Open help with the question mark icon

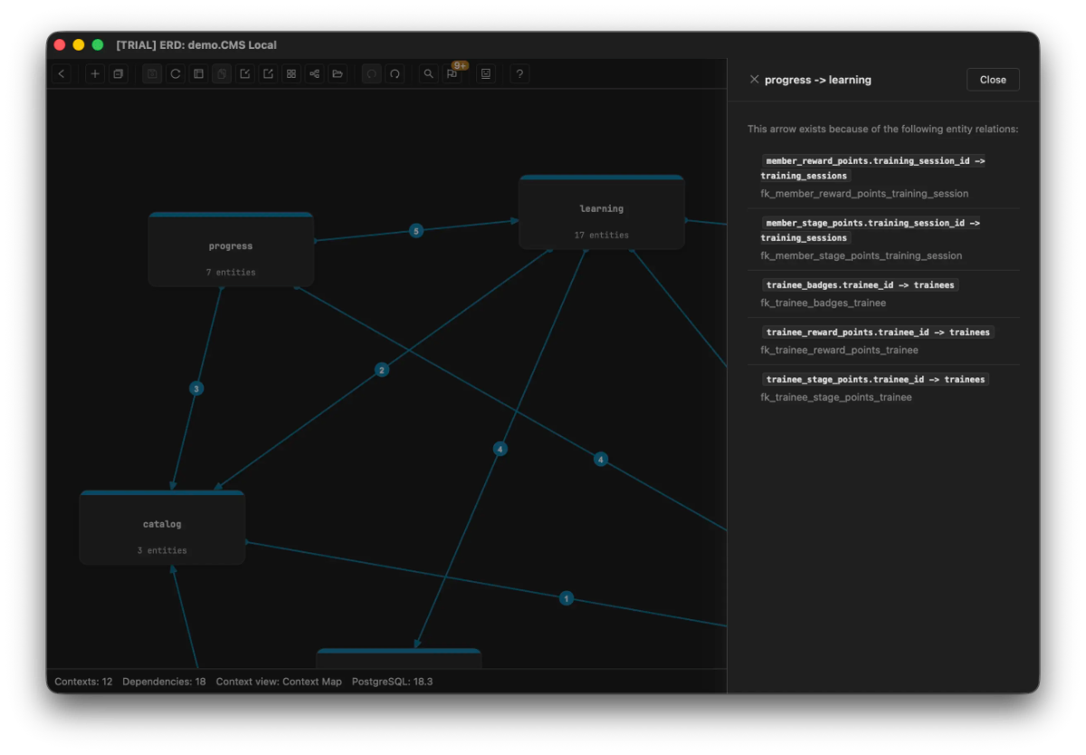coord(519,74)
